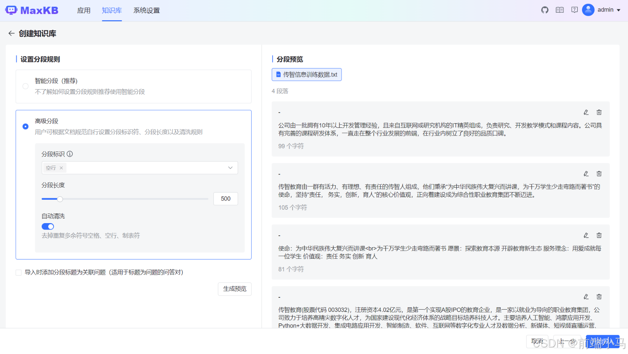
Task: Select 高级分段 radio option
Action: [x=26, y=126]
